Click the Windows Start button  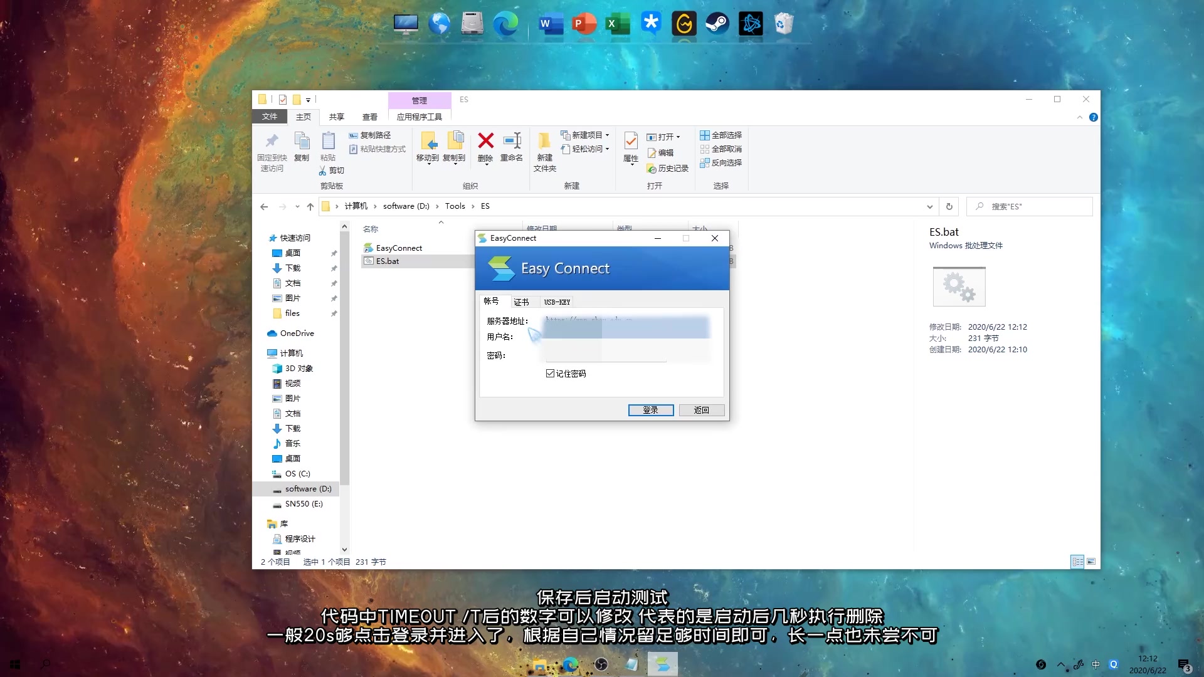coord(15,664)
